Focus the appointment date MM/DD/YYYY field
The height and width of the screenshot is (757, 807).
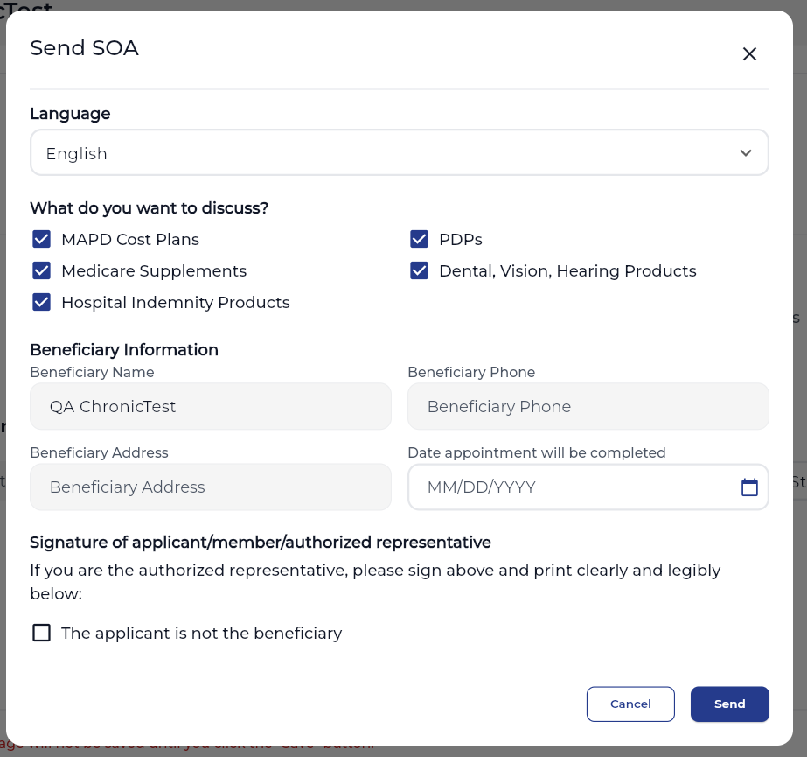coord(588,487)
